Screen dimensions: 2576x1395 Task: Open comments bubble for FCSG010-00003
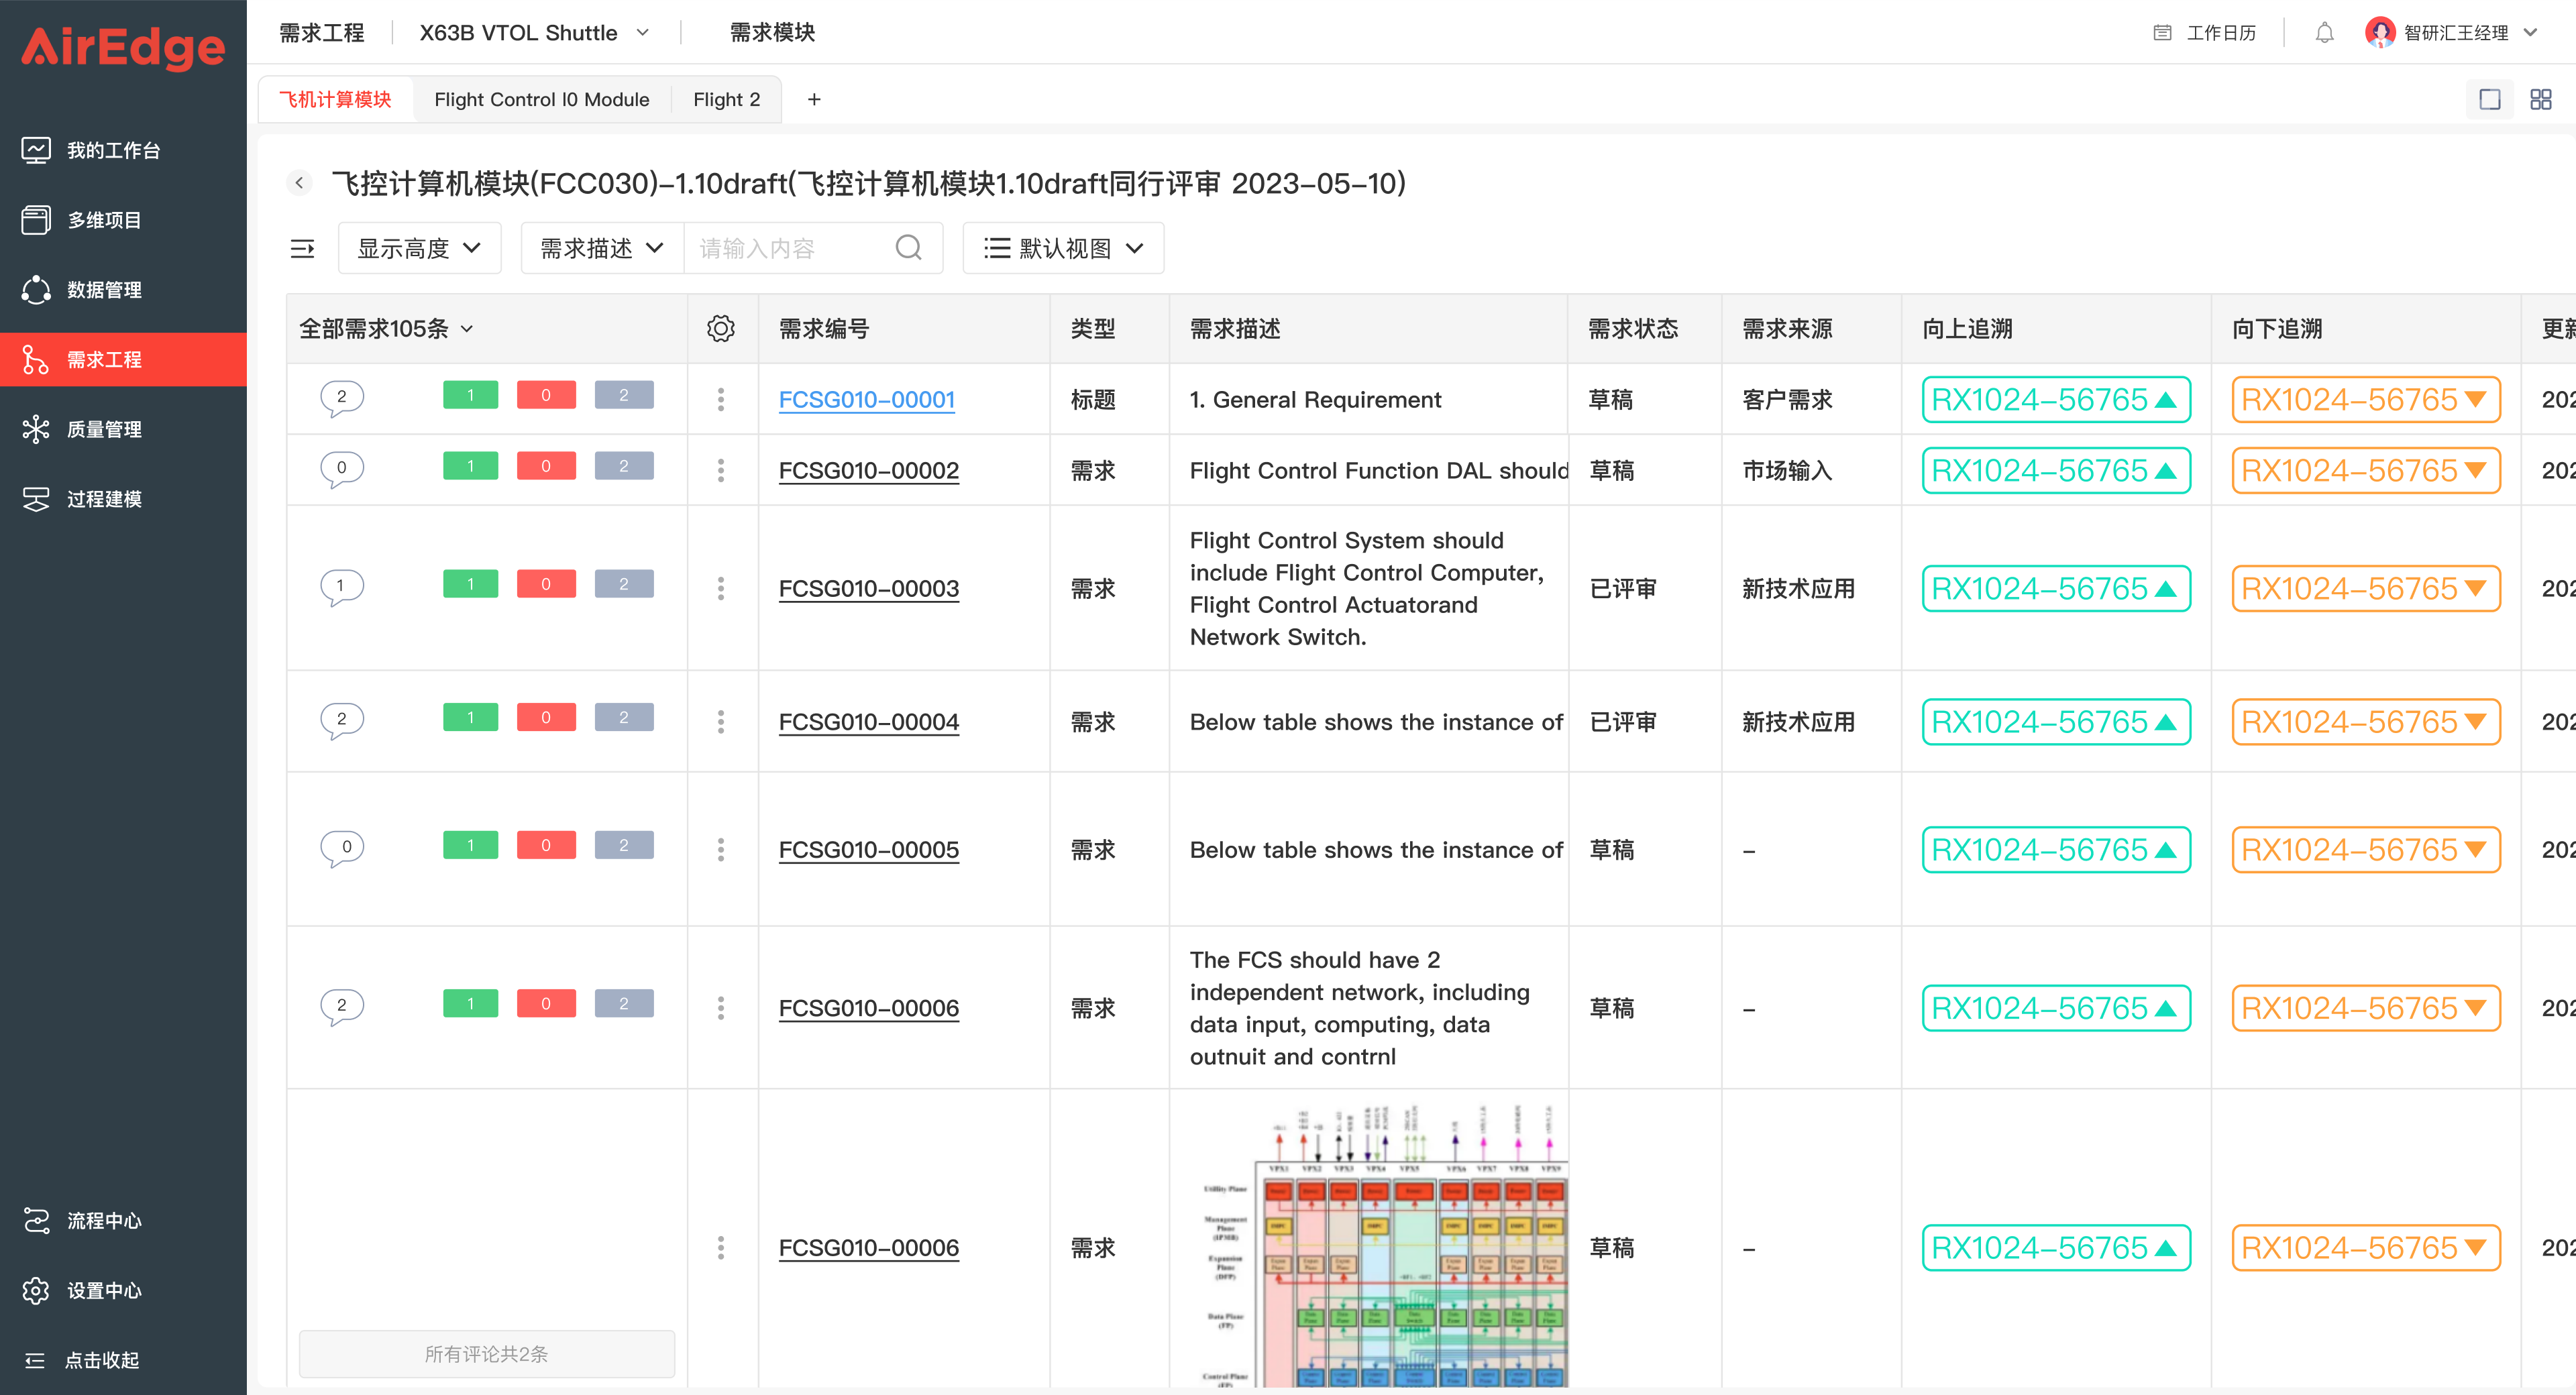(x=341, y=586)
